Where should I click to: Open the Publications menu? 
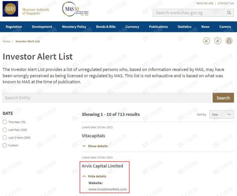159,27
